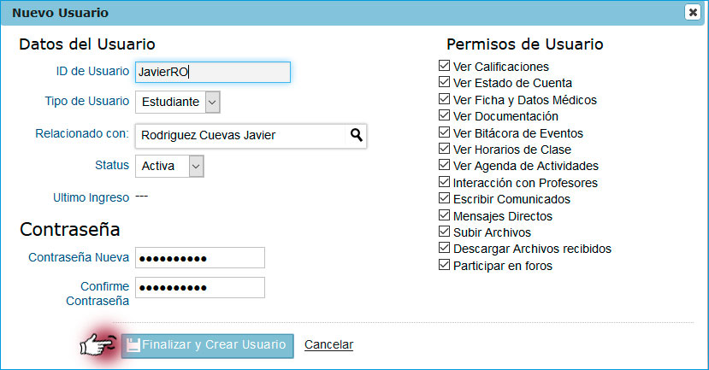Uncheck Participar en foros checkbox
This screenshot has width=709, height=370.
pyautogui.click(x=444, y=265)
